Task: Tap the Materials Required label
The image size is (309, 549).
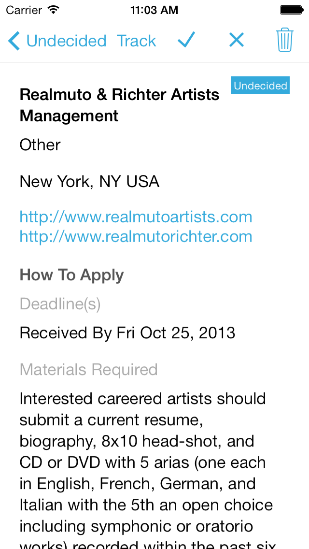Action: (x=88, y=370)
